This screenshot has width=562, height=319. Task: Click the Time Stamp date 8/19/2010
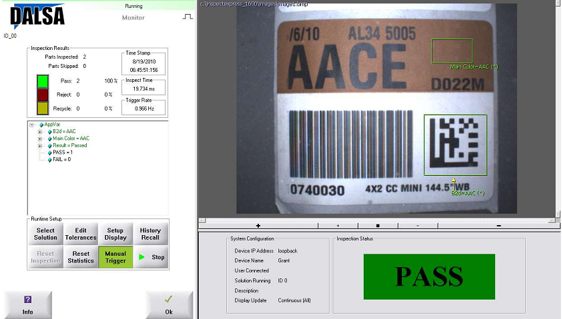coord(144,61)
